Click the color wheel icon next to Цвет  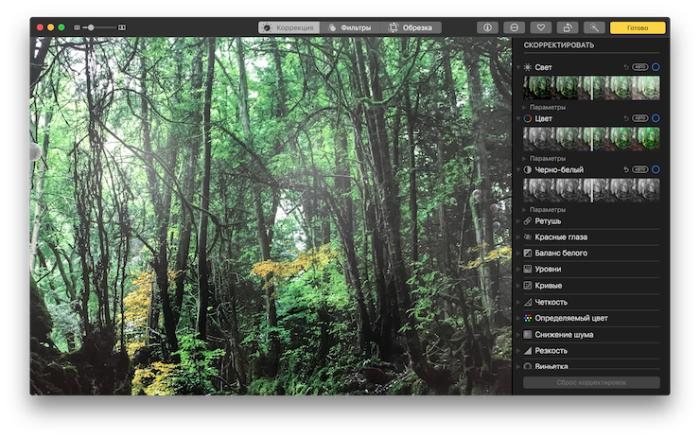528,118
